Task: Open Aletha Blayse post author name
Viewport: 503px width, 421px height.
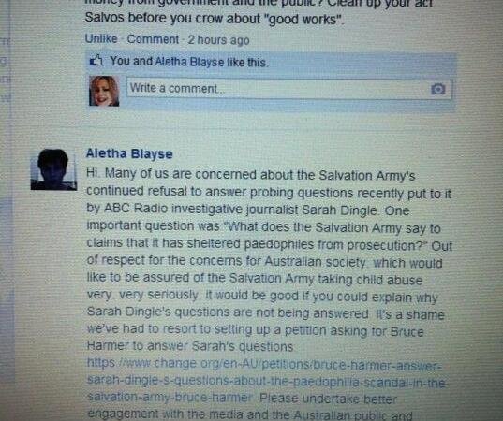Action: coord(129,153)
